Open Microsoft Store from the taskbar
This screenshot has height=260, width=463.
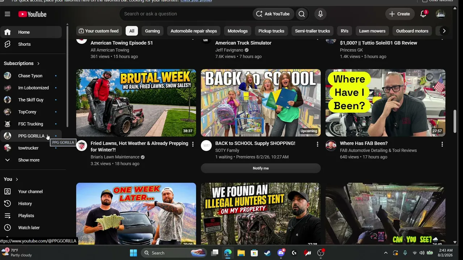pyautogui.click(x=254, y=253)
